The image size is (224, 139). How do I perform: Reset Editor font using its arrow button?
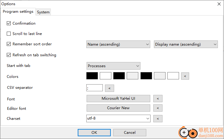point(158,108)
